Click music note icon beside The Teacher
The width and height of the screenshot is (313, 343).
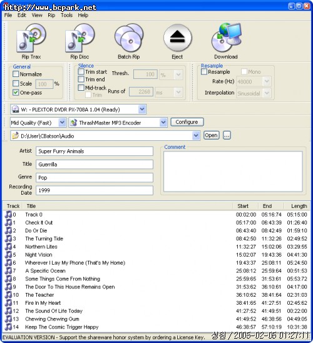8,295
